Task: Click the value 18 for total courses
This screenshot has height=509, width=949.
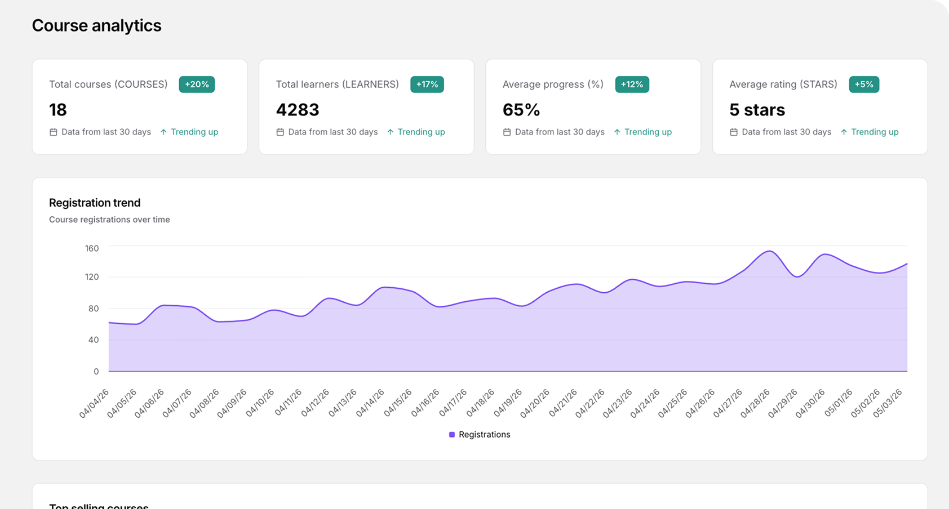Action: point(58,110)
